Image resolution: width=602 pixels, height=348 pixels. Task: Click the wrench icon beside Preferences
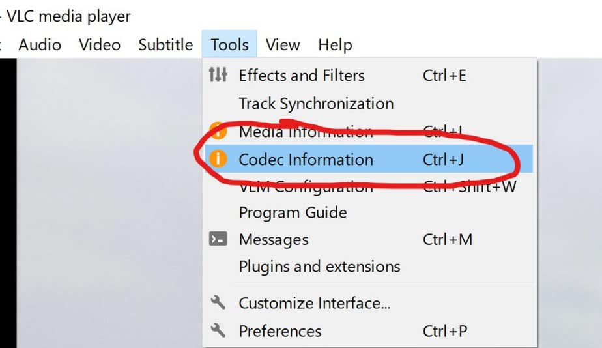218,330
